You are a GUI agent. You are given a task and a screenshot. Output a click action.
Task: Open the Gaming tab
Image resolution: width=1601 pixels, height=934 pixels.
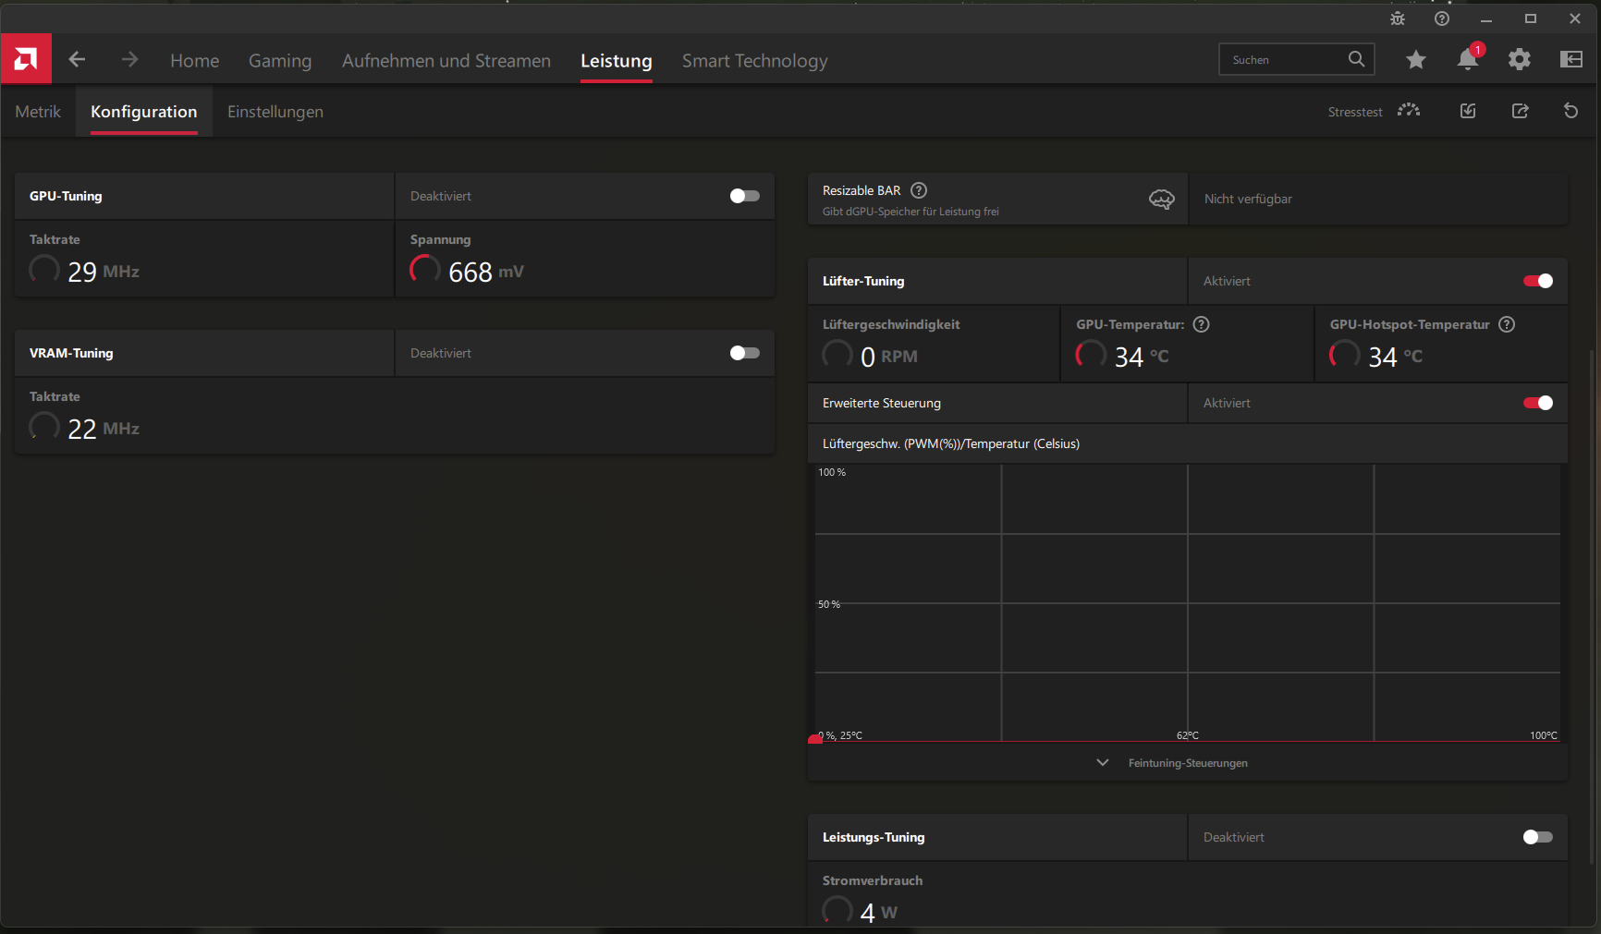tap(280, 60)
